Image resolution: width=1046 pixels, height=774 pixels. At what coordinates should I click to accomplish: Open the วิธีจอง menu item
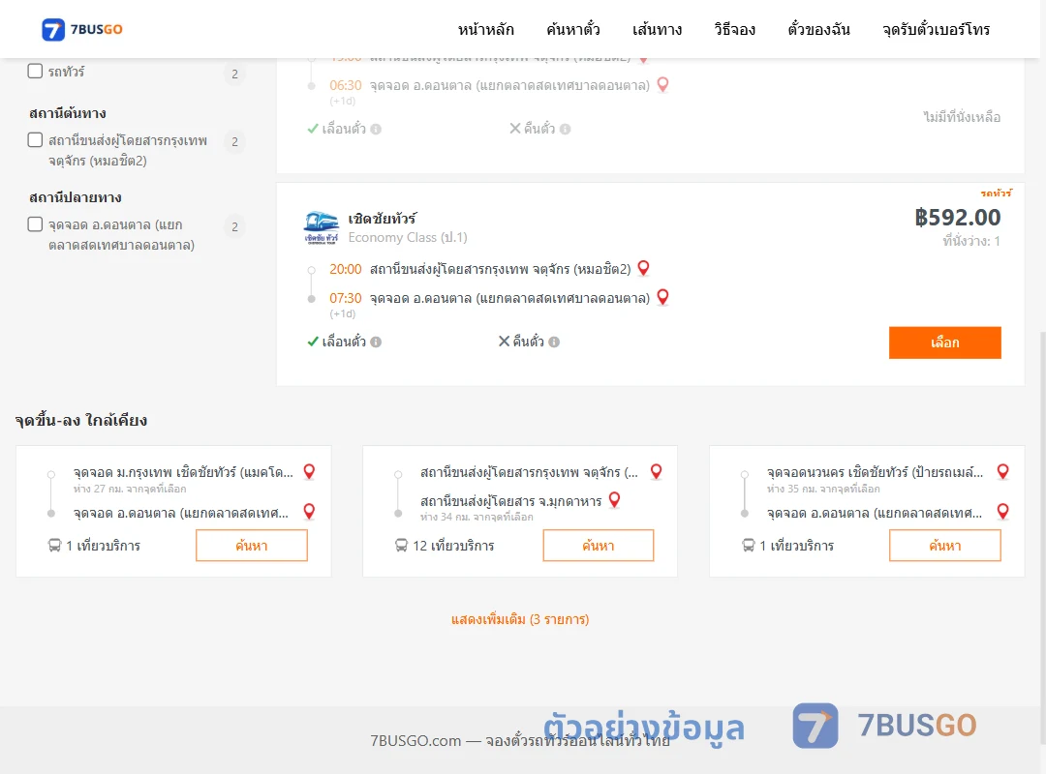(x=734, y=29)
